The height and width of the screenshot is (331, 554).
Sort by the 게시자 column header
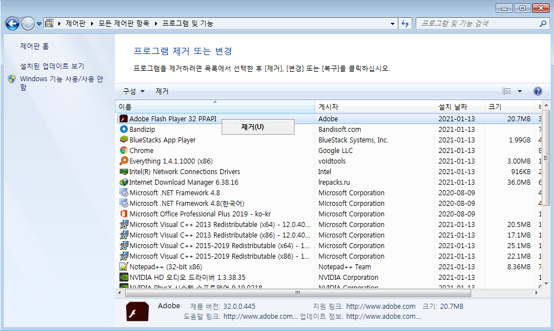point(375,107)
